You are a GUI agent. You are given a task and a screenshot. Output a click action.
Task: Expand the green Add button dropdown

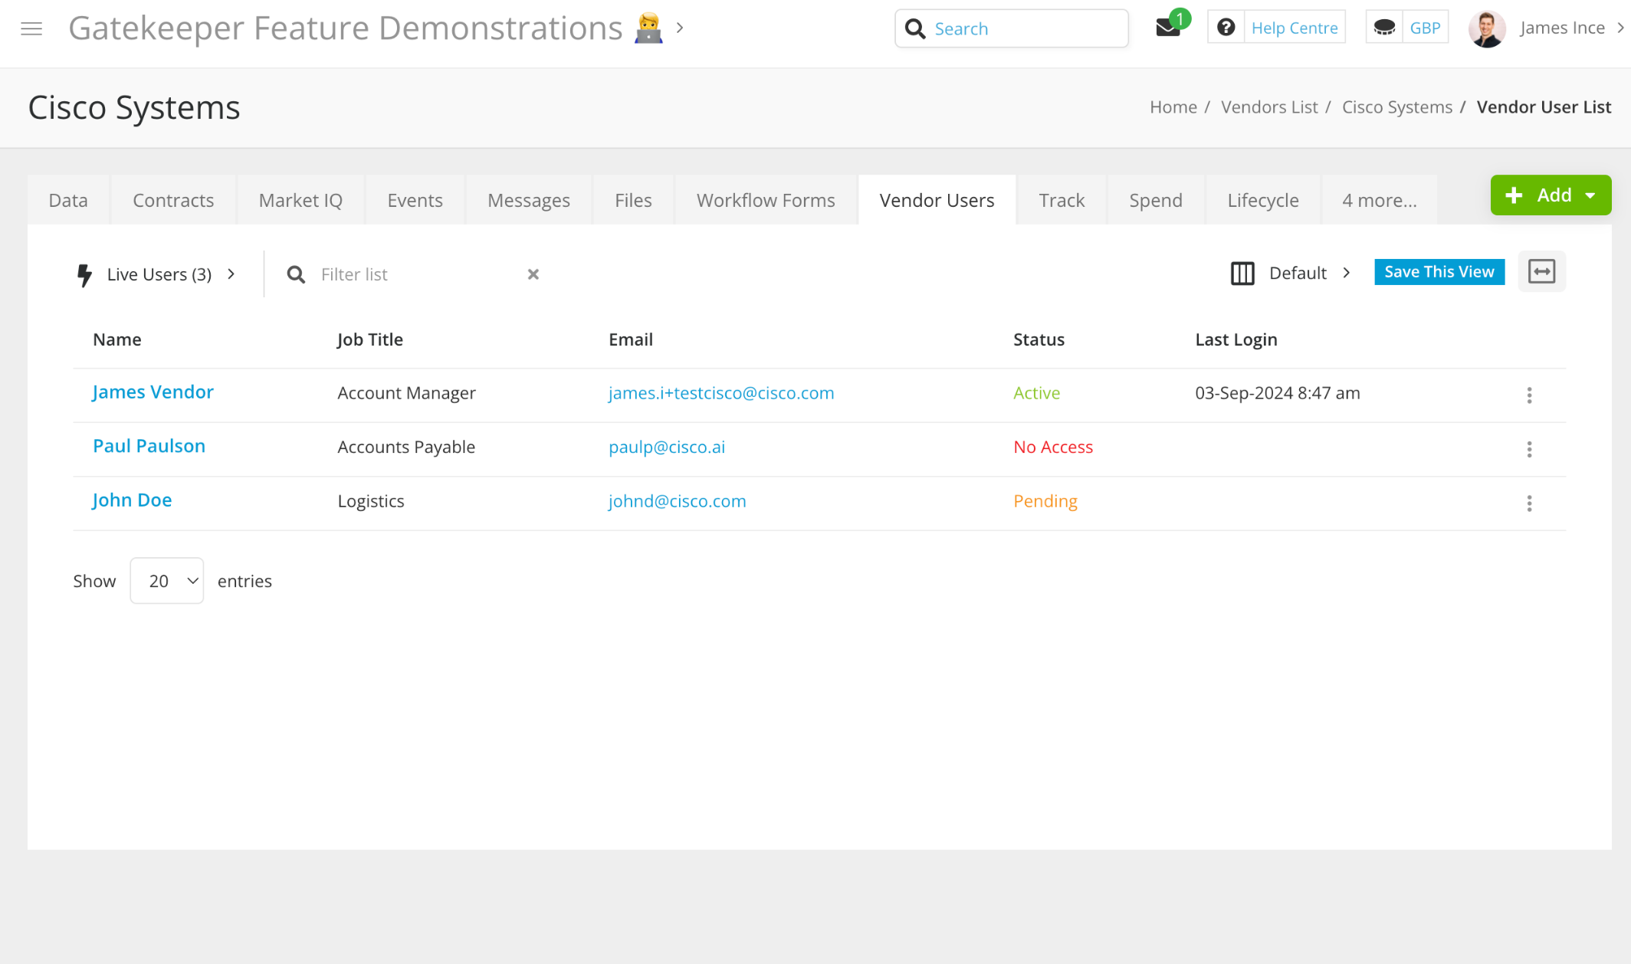[x=1591, y=195]
